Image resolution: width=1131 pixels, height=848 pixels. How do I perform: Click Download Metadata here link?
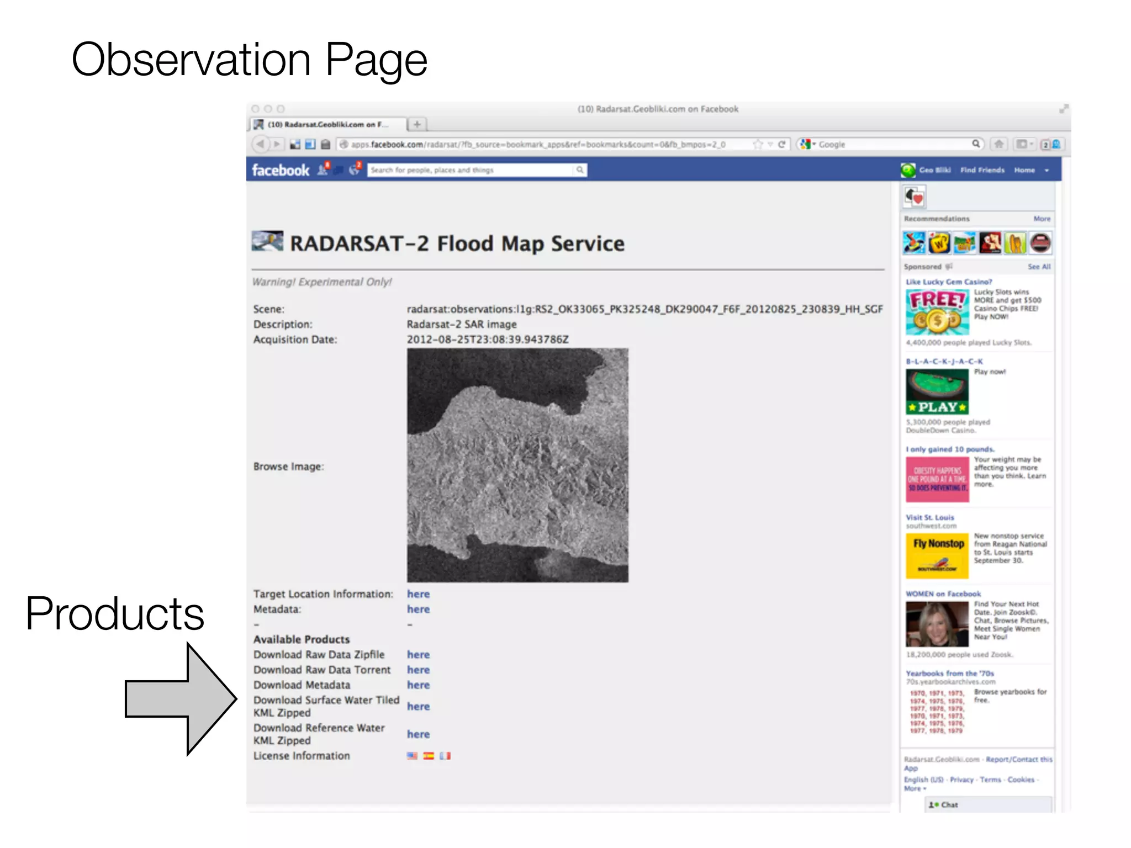pos(418,685)
